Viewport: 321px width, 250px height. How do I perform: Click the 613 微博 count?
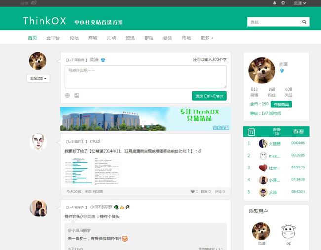pyautogui.click(x=254, y=92)
